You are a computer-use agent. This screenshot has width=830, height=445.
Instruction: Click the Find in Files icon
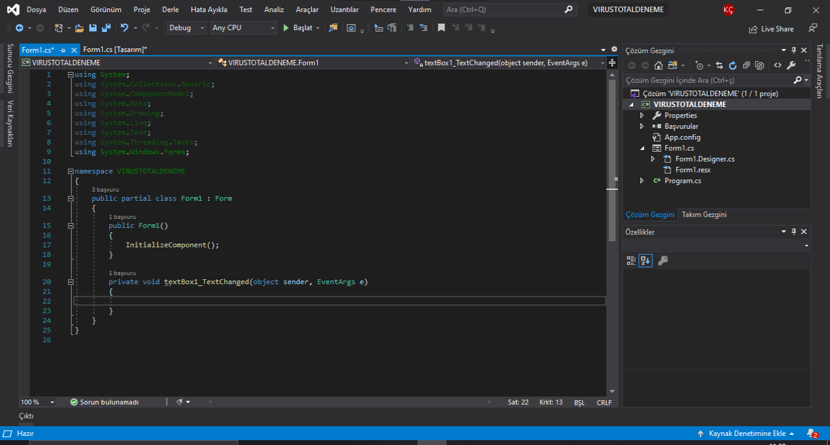[333, 28]
